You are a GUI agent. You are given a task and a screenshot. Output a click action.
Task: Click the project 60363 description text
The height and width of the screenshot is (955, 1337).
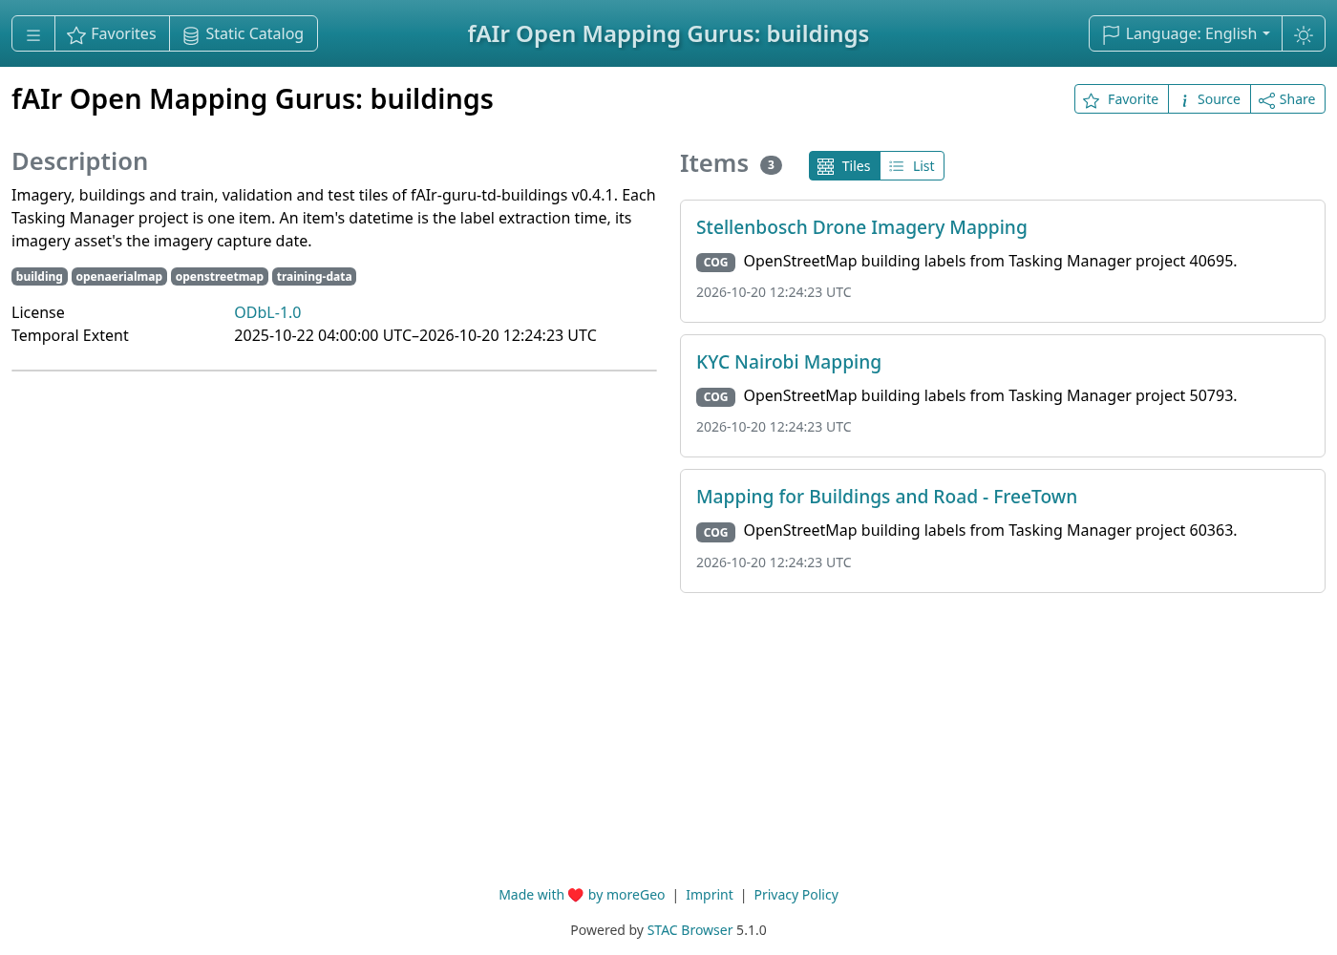point(990,530)
